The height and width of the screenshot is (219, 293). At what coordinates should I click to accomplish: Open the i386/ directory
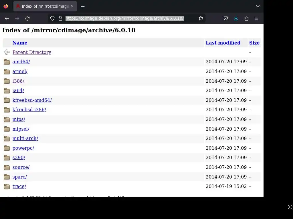pyautogui.click(x=18, y=81)
